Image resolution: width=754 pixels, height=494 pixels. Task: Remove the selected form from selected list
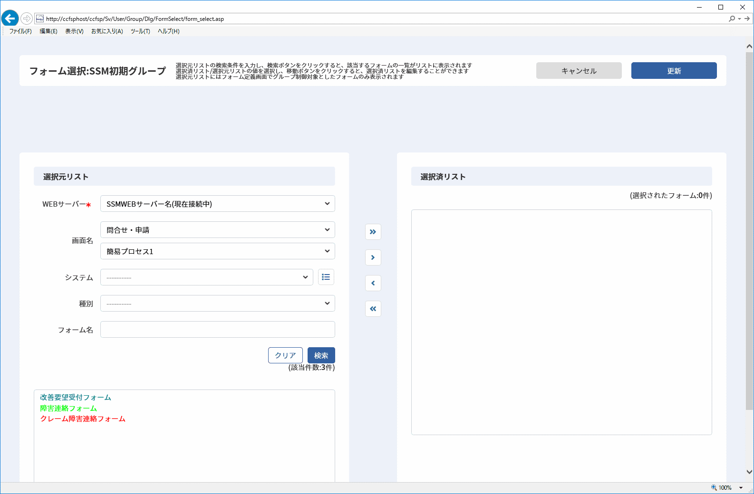[x=373, y=283]
